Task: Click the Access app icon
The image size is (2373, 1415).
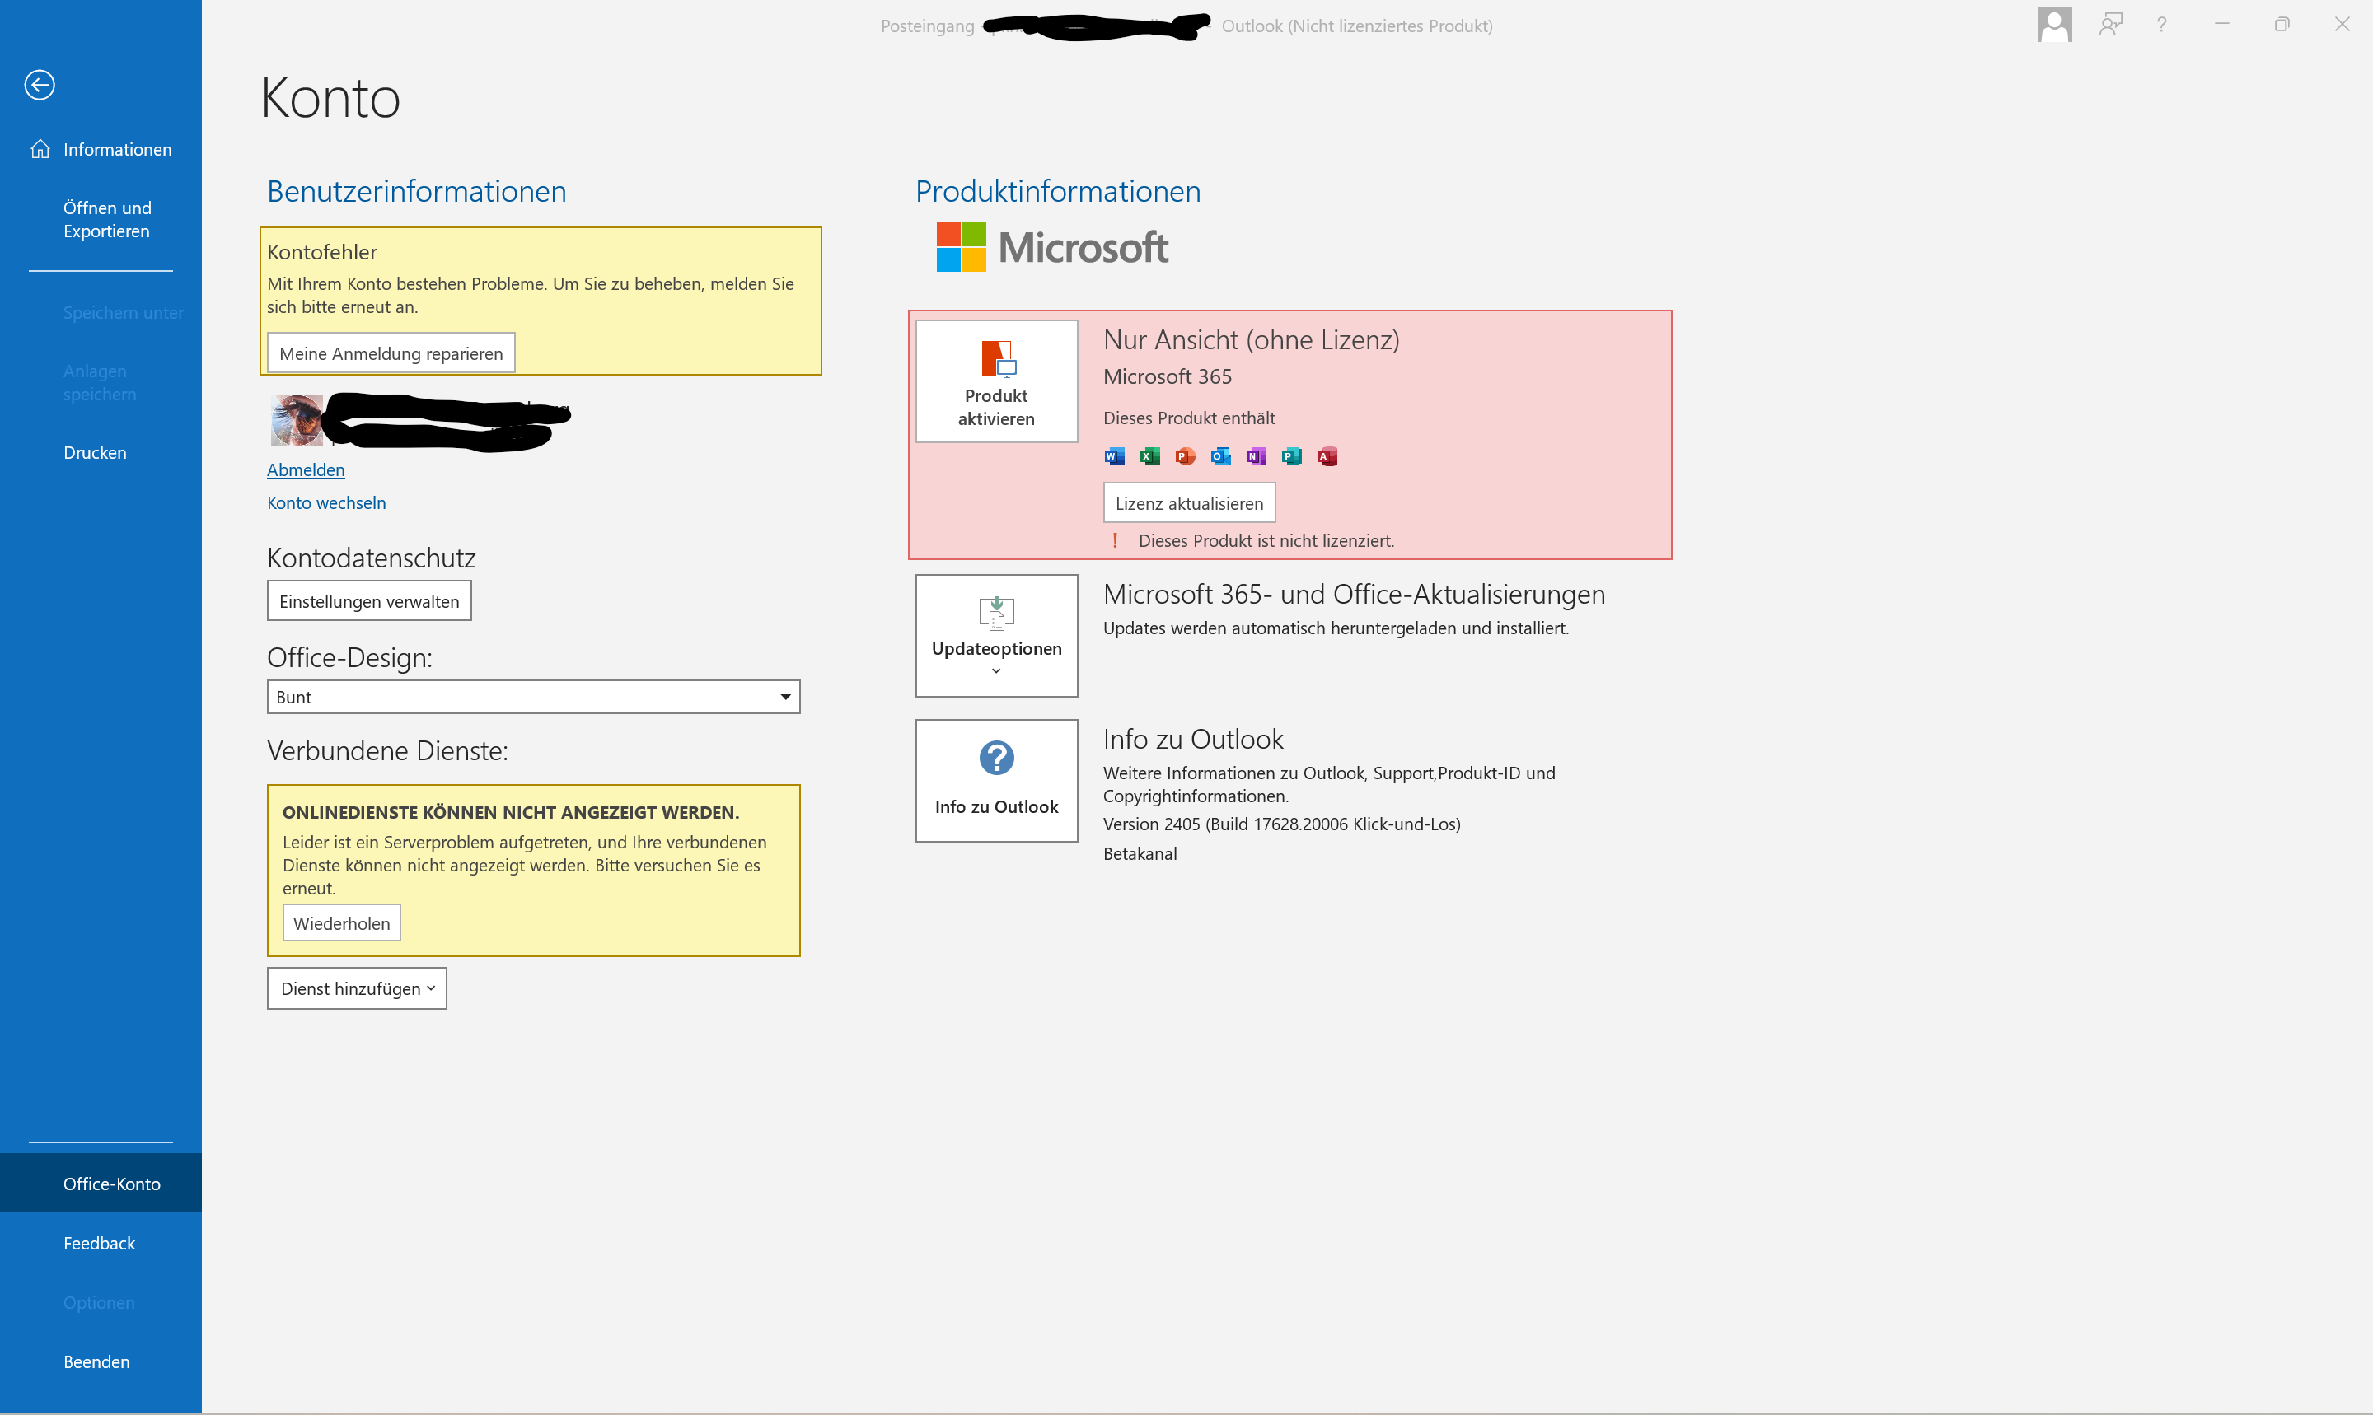Action: [x=1327, y=457]
